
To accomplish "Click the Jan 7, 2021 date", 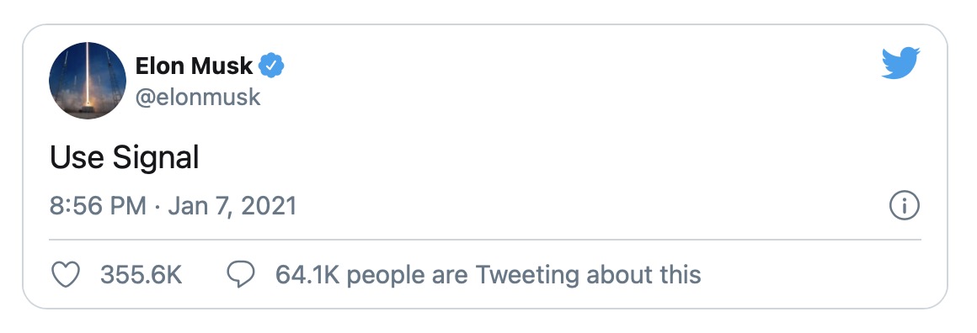I will [x=232, y=207].
